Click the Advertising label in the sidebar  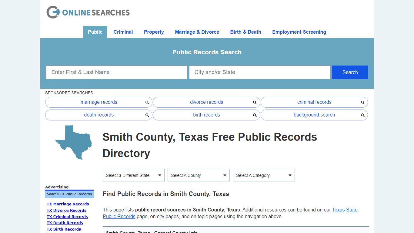click(57, 187)
